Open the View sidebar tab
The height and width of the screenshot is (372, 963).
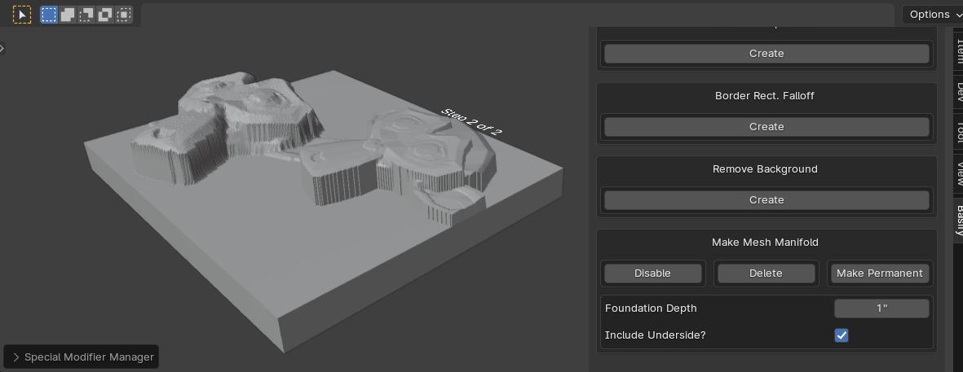[x=959, y=173]
